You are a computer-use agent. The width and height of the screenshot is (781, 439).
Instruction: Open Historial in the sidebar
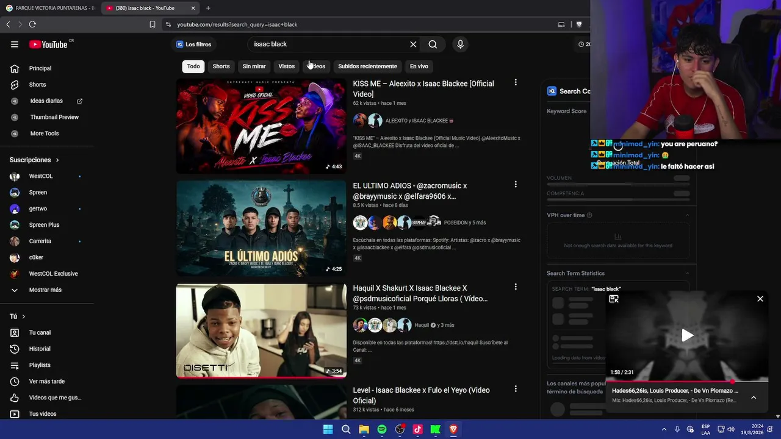click(40, 349)
